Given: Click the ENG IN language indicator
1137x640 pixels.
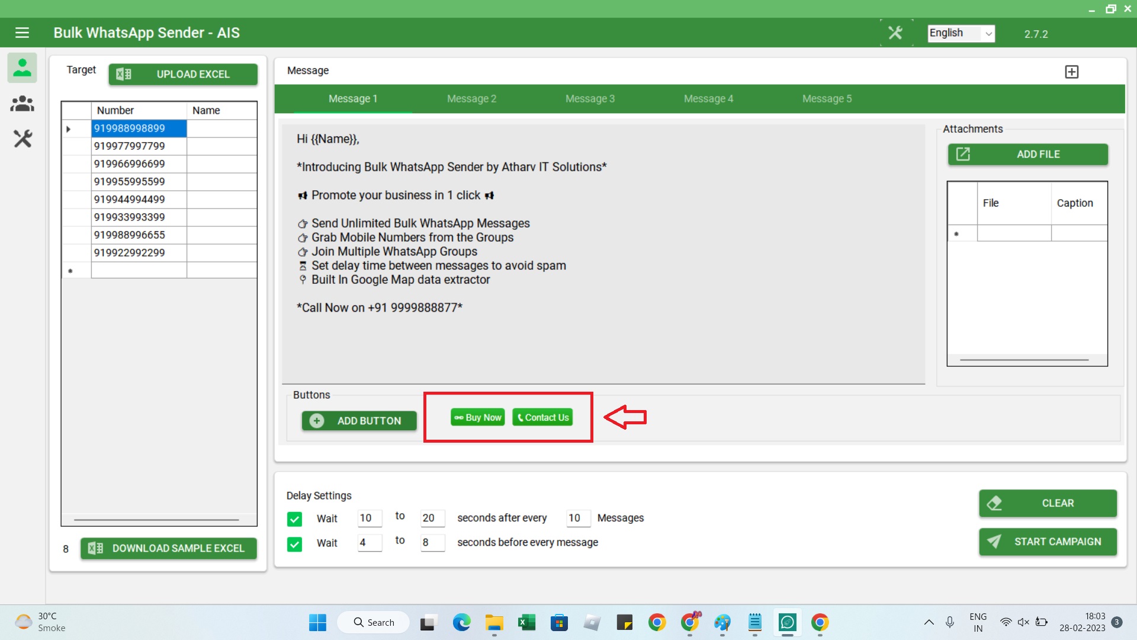Looking at the screenshot, I should pyautogui.click(x=978, y=622).
